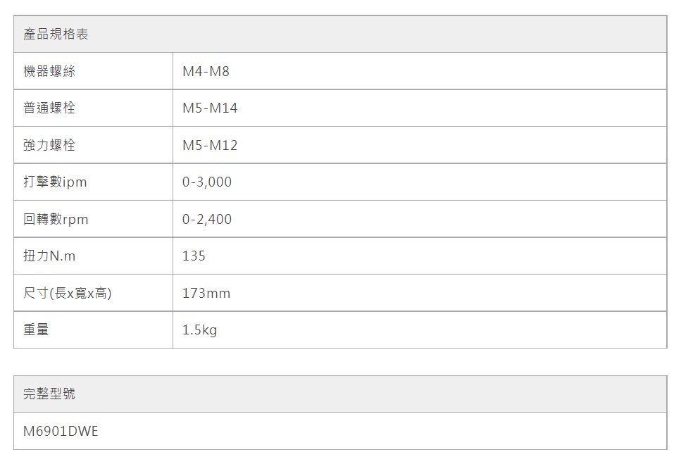Select the 0-2,400 rotation speed value

coord(206,220)
